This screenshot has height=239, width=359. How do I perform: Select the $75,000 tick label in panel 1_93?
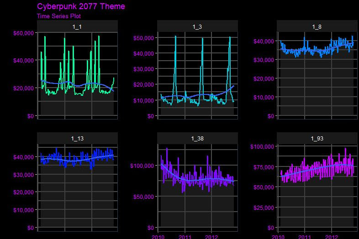point(264,167)
